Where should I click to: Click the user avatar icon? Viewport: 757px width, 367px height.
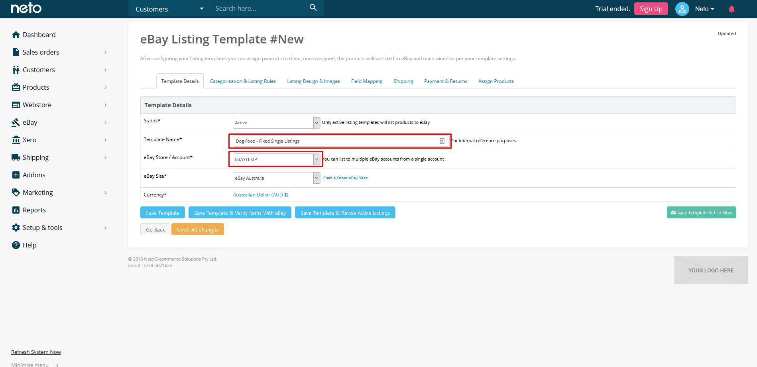682,9
